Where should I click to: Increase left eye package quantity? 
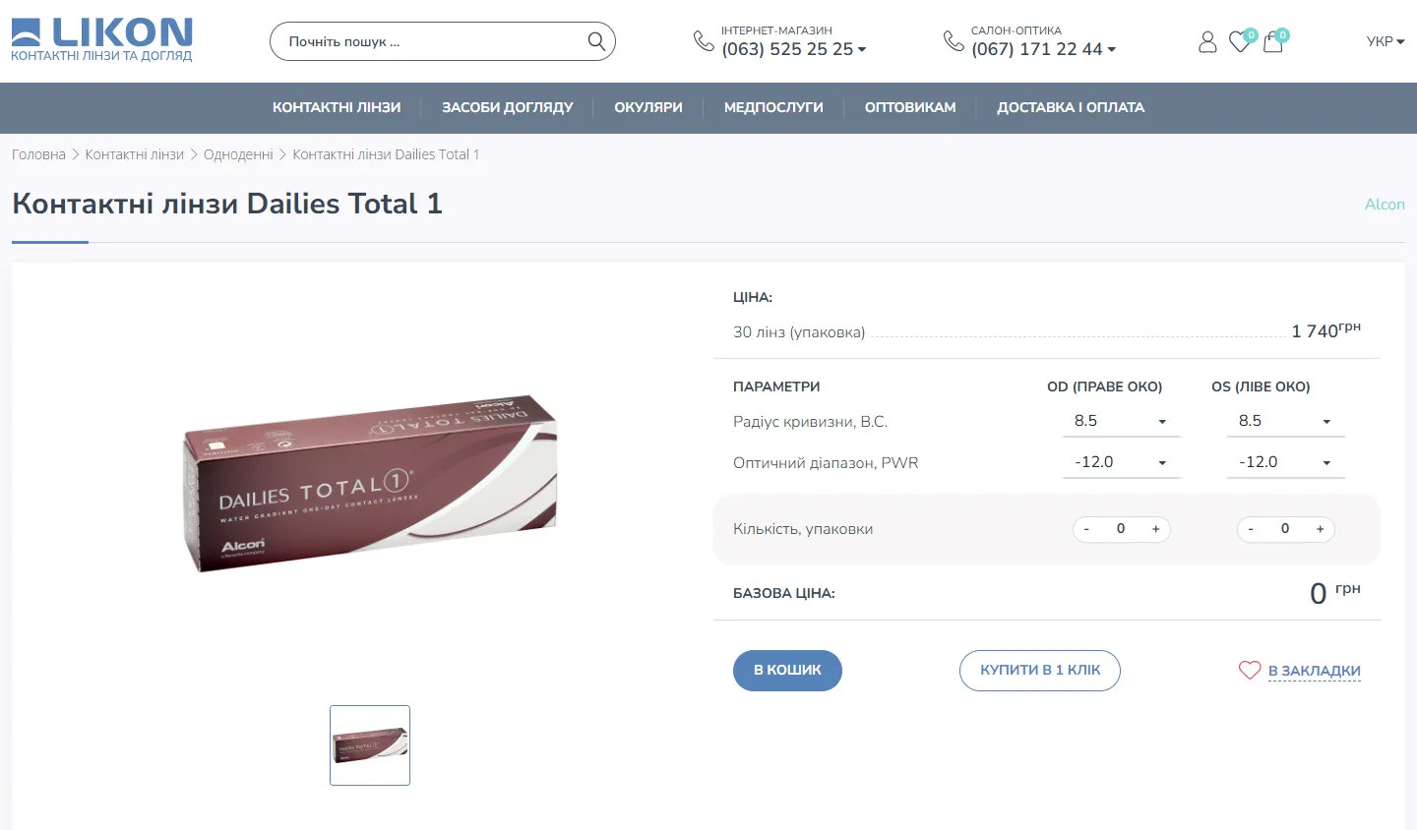(1321, 529)
